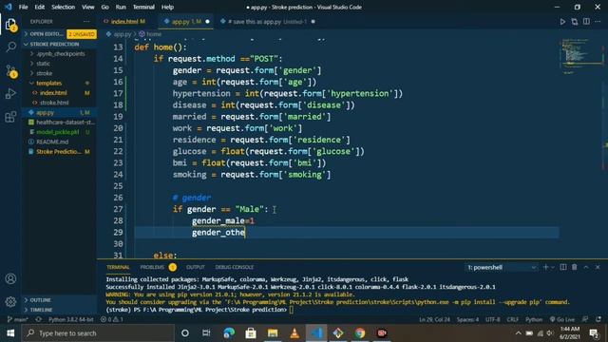The width and height of the screenshot is (608, 342).
Task: Expand the static folder
Action: click(x=43, y=64)
